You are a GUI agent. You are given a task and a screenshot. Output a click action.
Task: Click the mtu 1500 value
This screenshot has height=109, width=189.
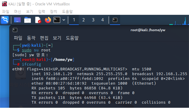point(141,69)
